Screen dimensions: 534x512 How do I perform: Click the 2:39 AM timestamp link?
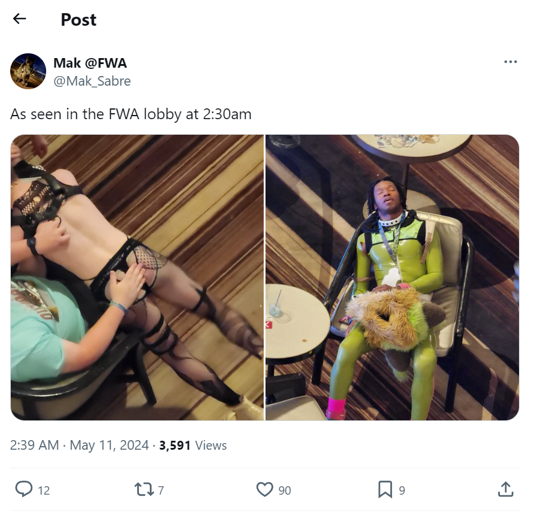pyautogui.click(x=34, y=445)
